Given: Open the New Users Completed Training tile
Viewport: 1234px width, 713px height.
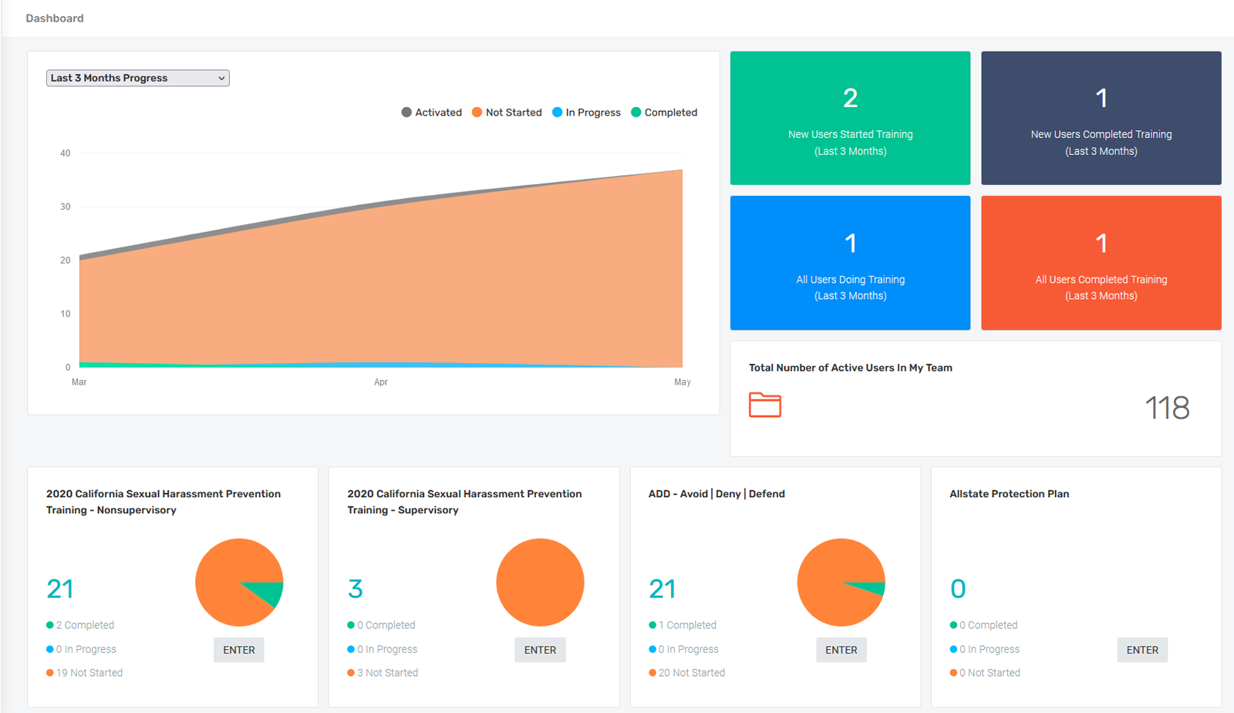Looking at the screenshot, I should click(1101, 118).
